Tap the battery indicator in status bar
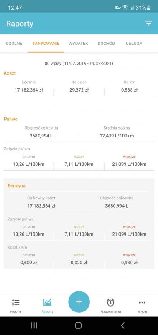 [x=148, y=8]
